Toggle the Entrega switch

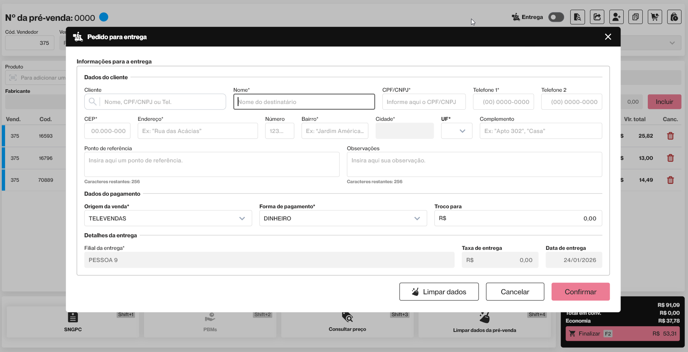click(556, 17)
